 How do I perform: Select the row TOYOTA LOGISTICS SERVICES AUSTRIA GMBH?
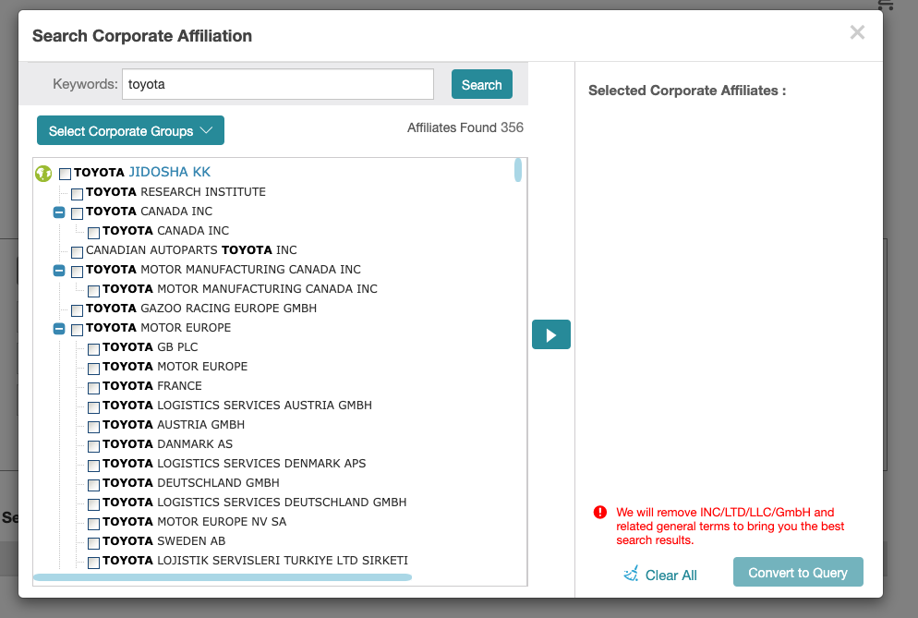pyautogui.click(x=237, y=406)
